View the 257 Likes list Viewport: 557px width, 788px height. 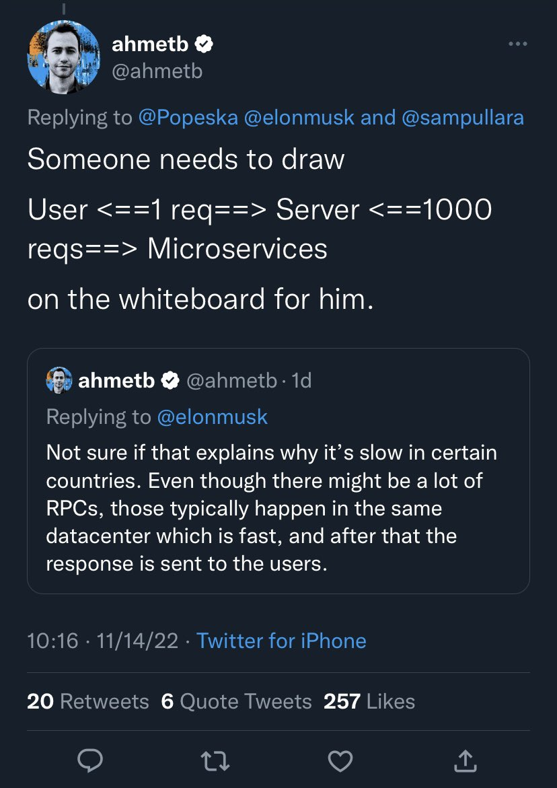click(369, 702)
